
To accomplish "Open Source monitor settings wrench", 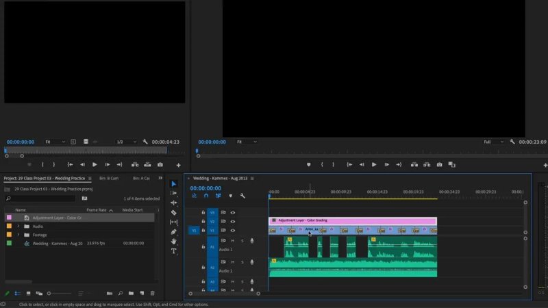I will tap(145, 142).
